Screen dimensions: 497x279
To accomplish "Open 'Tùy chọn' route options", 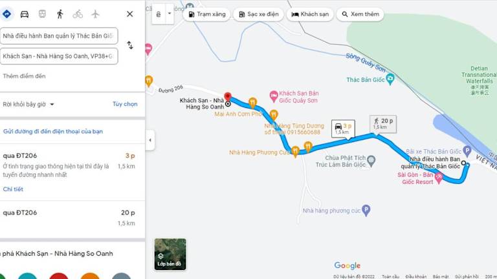I will coord(125,104).
